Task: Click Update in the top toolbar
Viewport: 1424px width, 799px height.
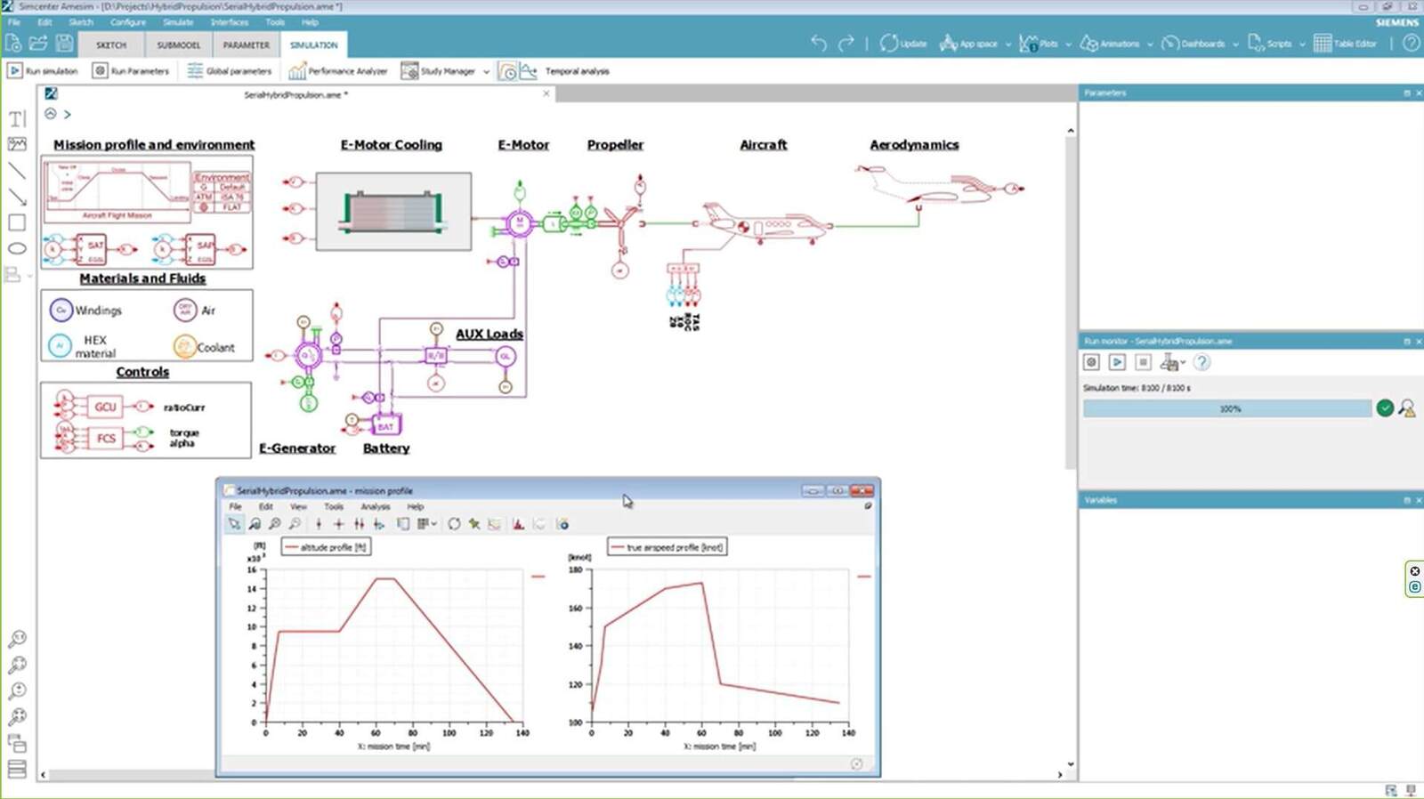Action: click(903, 43)
